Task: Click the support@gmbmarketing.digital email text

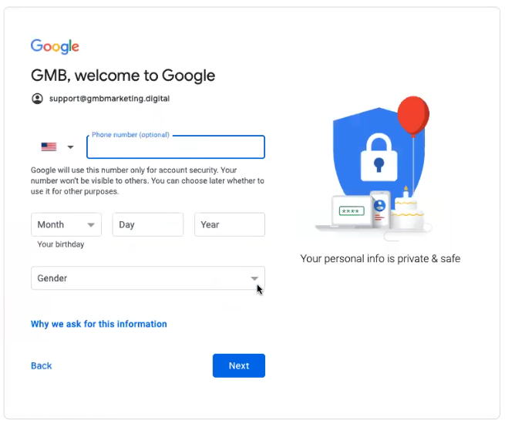Action: point(109,99)
